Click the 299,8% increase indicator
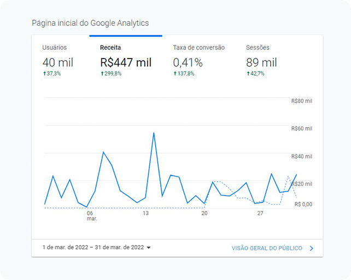The image size is (351, 280). [x=111, y=73]
